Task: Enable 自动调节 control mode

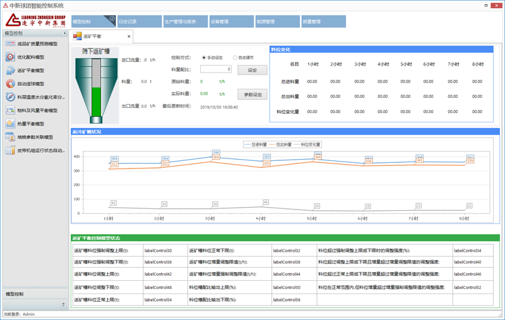Action: pos(235,57)
